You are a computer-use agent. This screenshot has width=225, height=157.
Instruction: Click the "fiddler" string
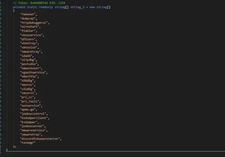click(28, 31)
